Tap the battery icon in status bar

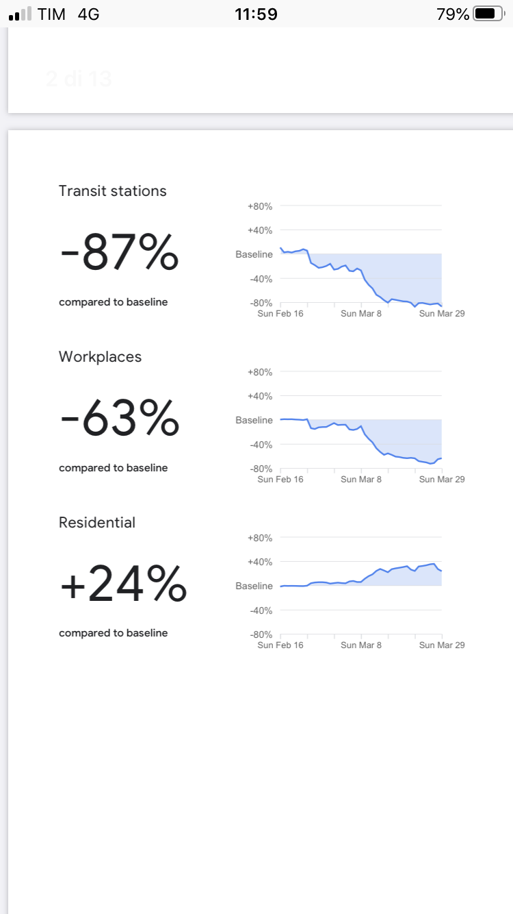tap(488, 14)
